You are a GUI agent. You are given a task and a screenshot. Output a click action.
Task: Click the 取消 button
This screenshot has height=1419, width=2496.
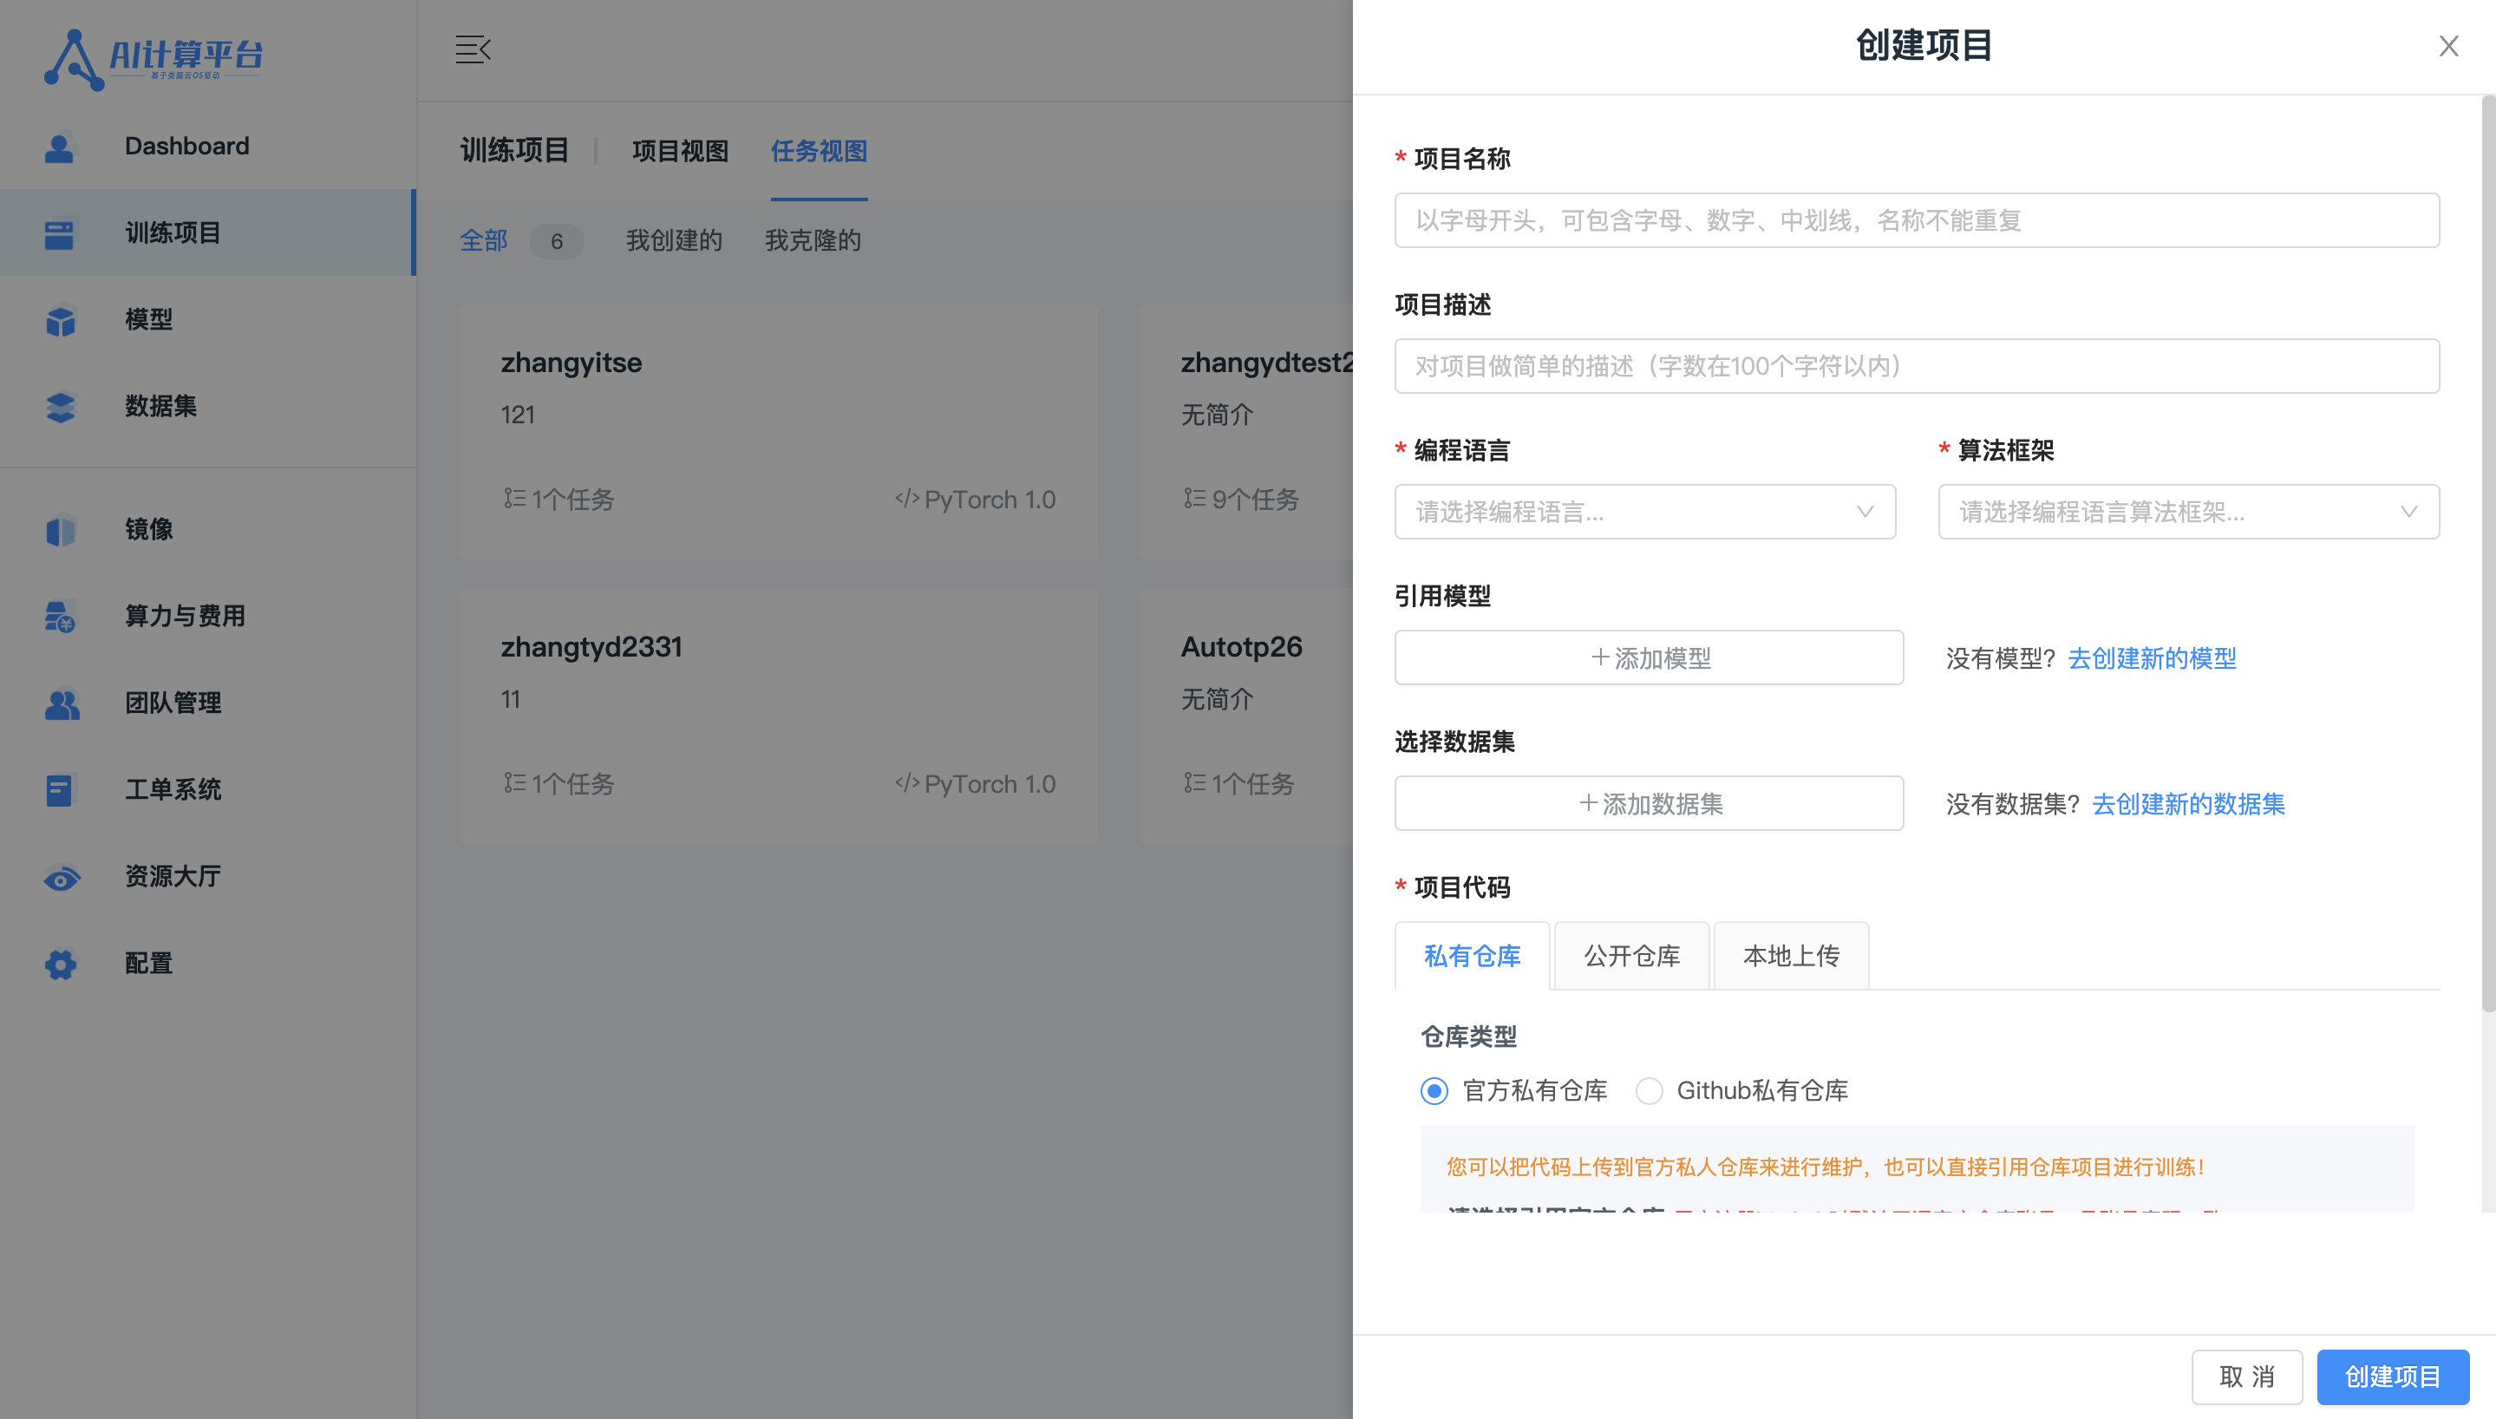[x=2246, y=1376]
